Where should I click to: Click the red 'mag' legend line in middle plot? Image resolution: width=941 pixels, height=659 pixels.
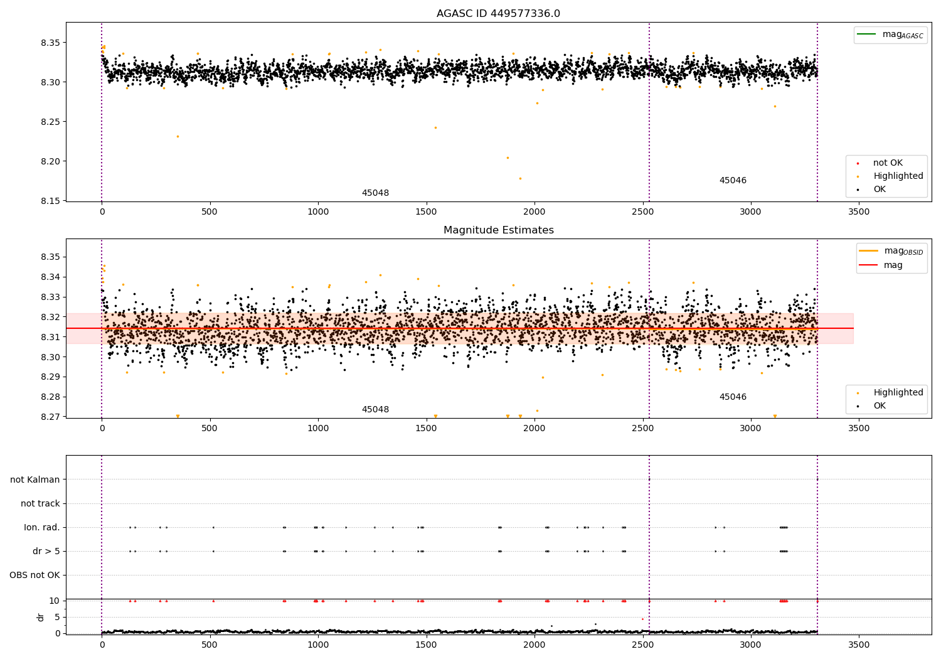[x=868, y=265]
